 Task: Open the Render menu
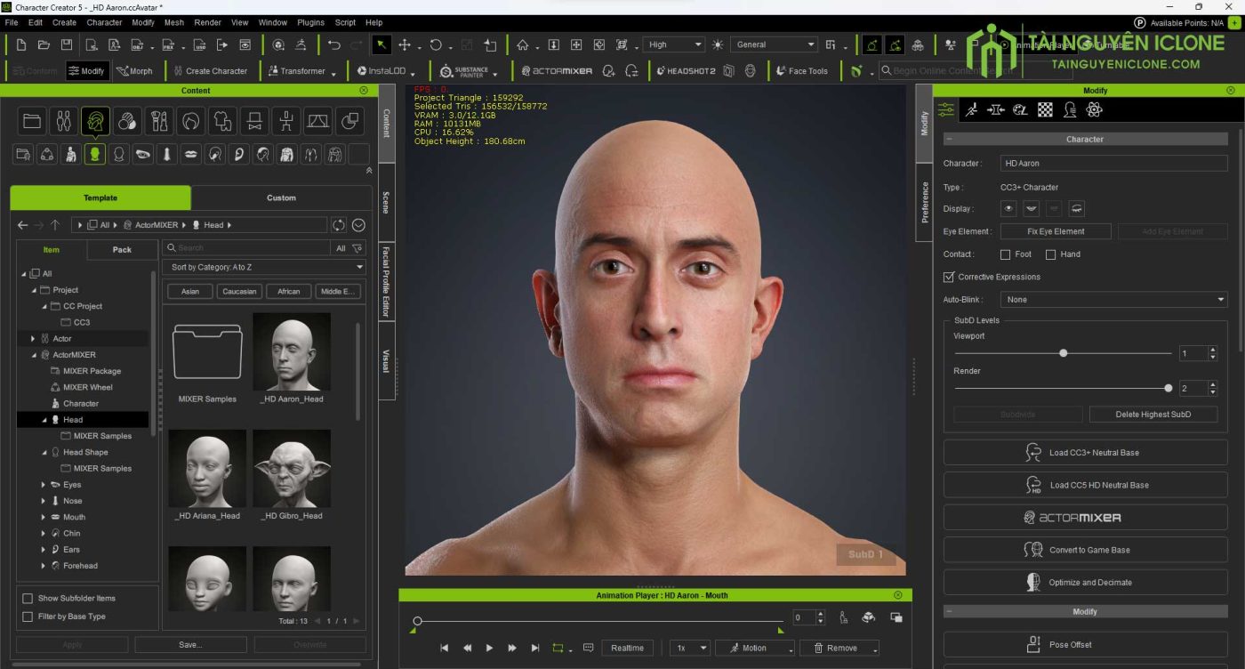coord(207,22)
